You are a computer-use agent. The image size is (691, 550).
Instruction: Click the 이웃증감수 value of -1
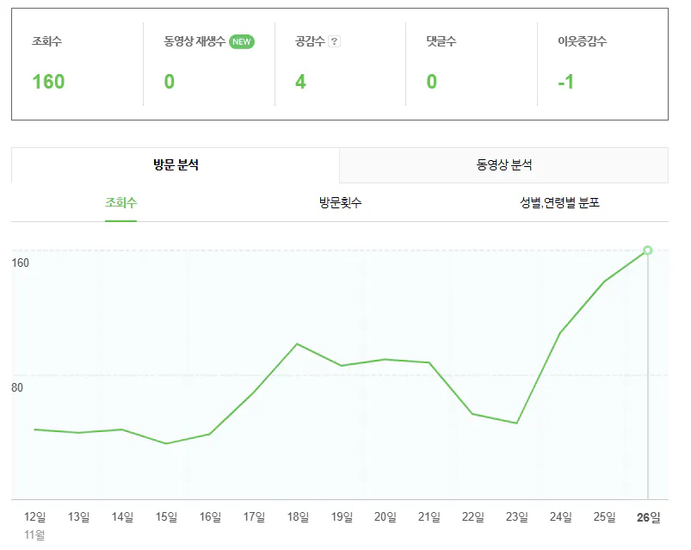click(x=567, y=82)
